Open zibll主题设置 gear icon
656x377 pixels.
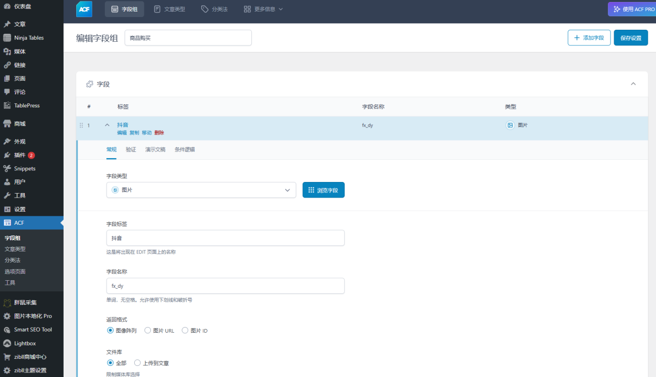(x=7, y=370)
